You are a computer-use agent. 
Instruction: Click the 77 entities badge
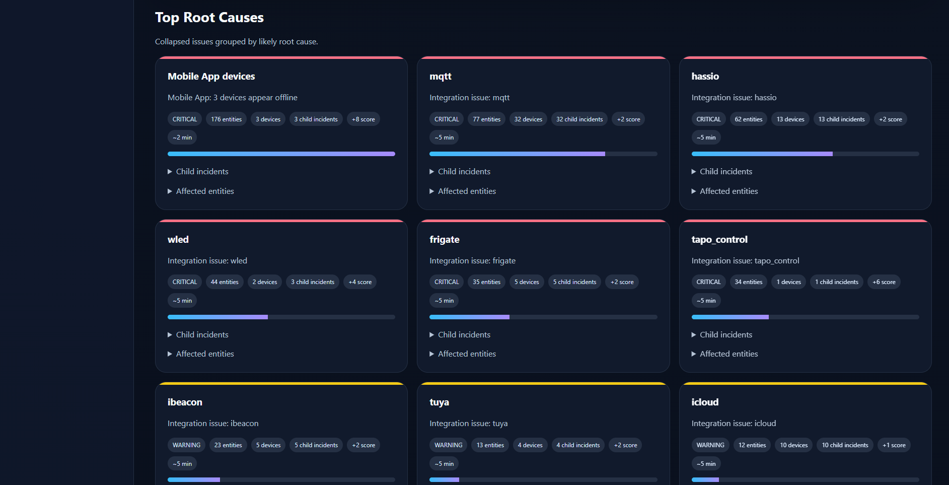(x=487, y=119)
